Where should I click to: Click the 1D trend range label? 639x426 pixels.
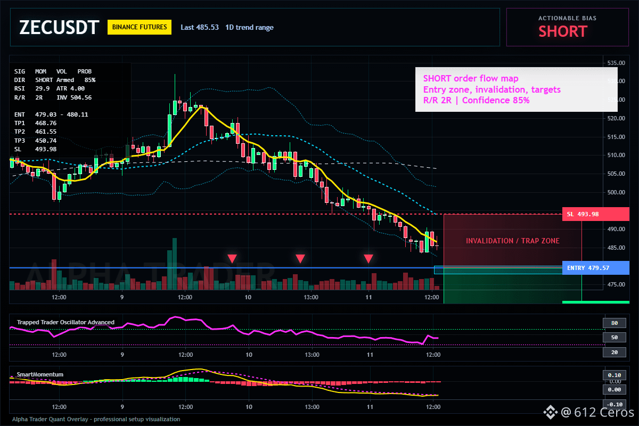[249, 27]
